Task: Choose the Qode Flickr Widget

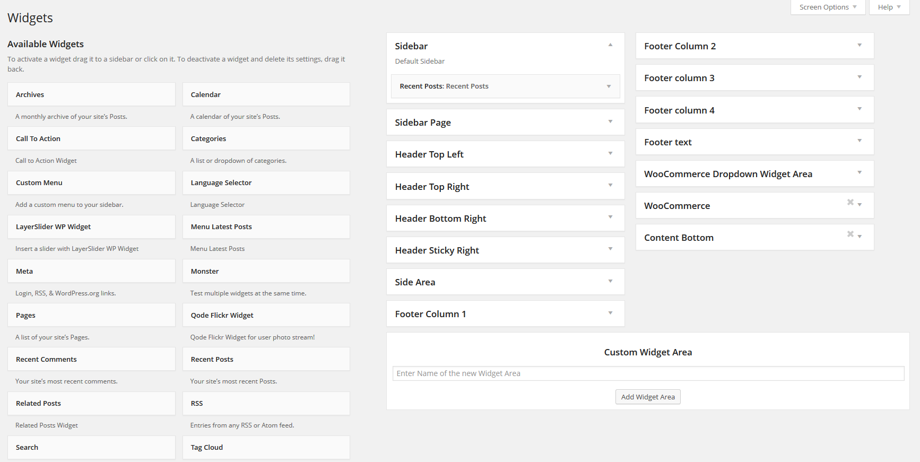Action: click(266, 315)
